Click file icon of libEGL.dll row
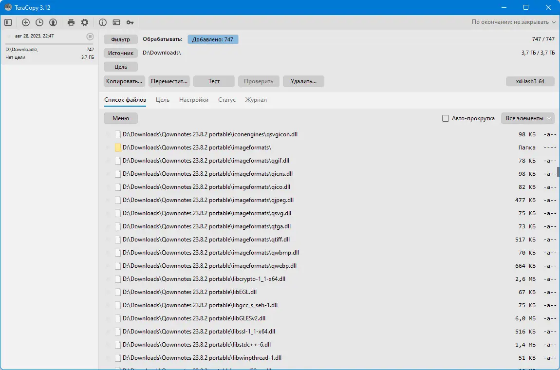 (118, 292)
